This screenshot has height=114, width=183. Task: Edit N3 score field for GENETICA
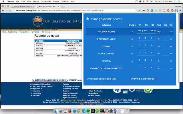(152, 60)
